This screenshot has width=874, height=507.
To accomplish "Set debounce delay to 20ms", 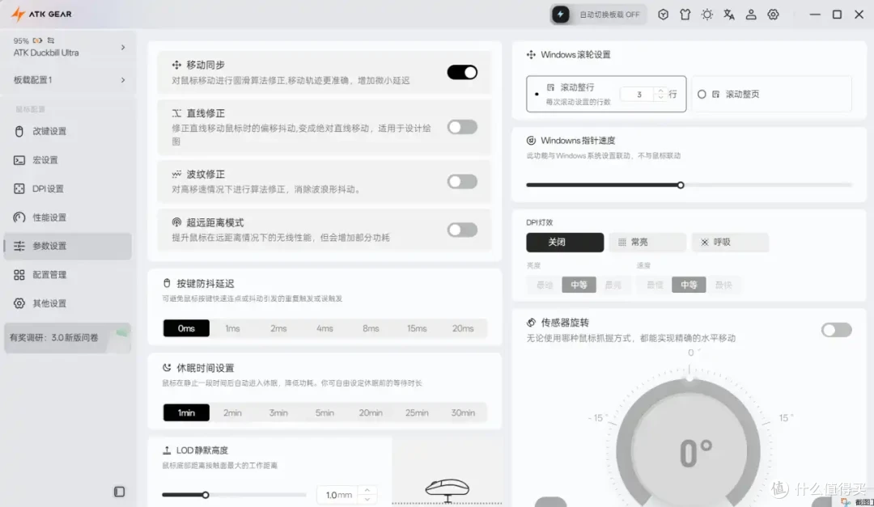I will click(463, 328).
